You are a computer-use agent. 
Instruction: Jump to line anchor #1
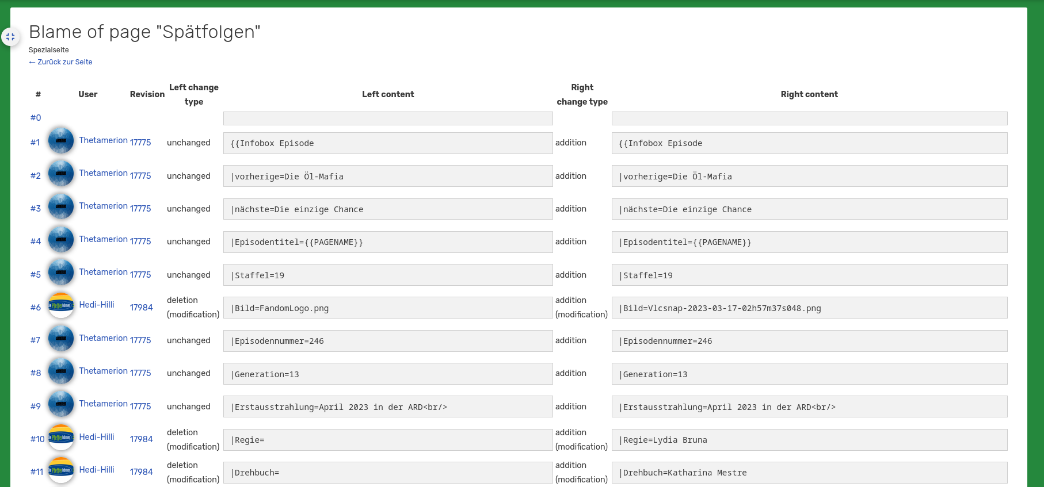pos(35,143)
